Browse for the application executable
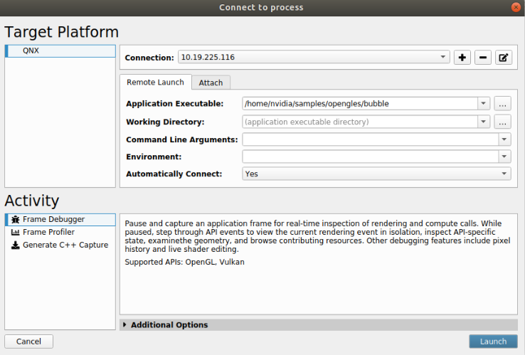Screen dimensions: 525x355 point(503,104)
